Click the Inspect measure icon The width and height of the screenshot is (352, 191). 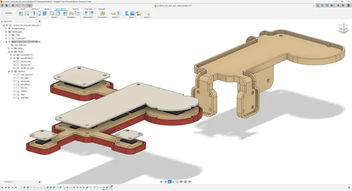pos(113,13)
